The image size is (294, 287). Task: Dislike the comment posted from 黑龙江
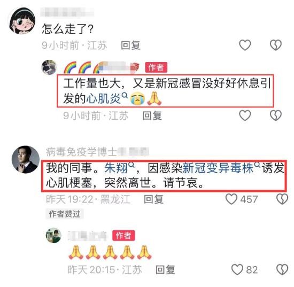click(282, 199)
